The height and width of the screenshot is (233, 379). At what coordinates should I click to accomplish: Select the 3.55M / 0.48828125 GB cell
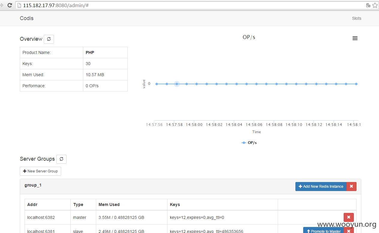132,217
